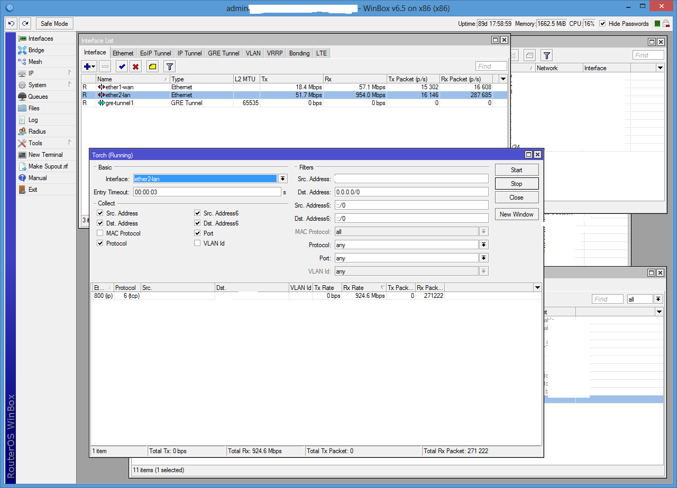Select the 6 (tcp) Torch result row
Viewport: 677px width, 488px height.
coord(316,296)
